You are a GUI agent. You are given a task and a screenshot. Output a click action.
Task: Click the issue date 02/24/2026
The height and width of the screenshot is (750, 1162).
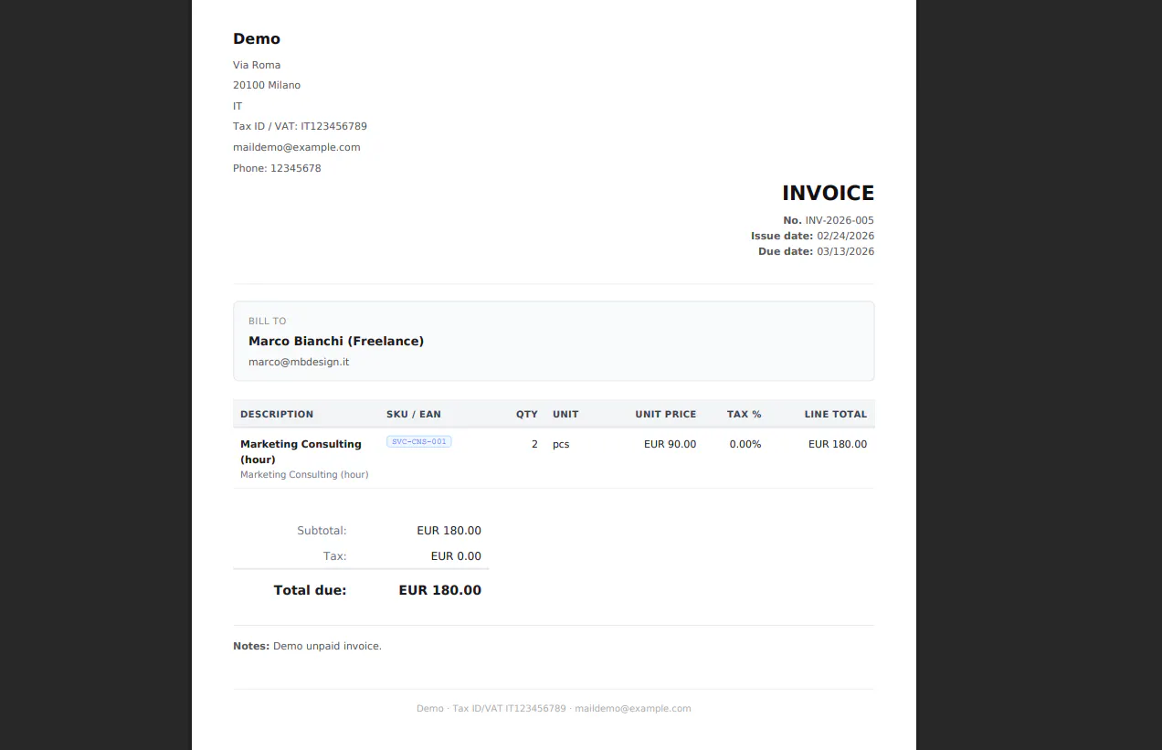pyautogui.click(x=845, y=236)
